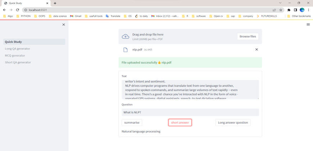Screen dimensions: 313x151
Task: Click the Natural language processing answer text
Action: (141, 132)
